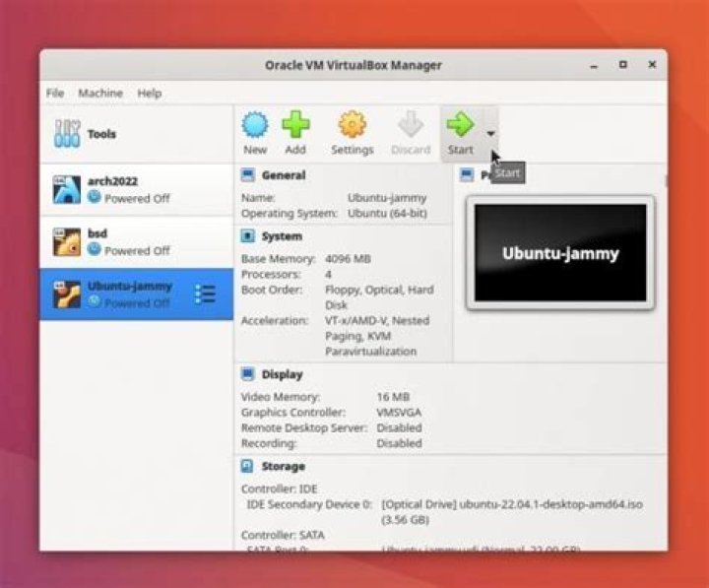Image resolution: width=709 pixels, height=588 pixels.
Task: Open the Settings gear icon
Action: tap(353, 124)
